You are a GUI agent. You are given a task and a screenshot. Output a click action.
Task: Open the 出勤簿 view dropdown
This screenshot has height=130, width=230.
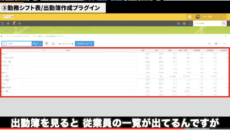[x=16, y=44]
